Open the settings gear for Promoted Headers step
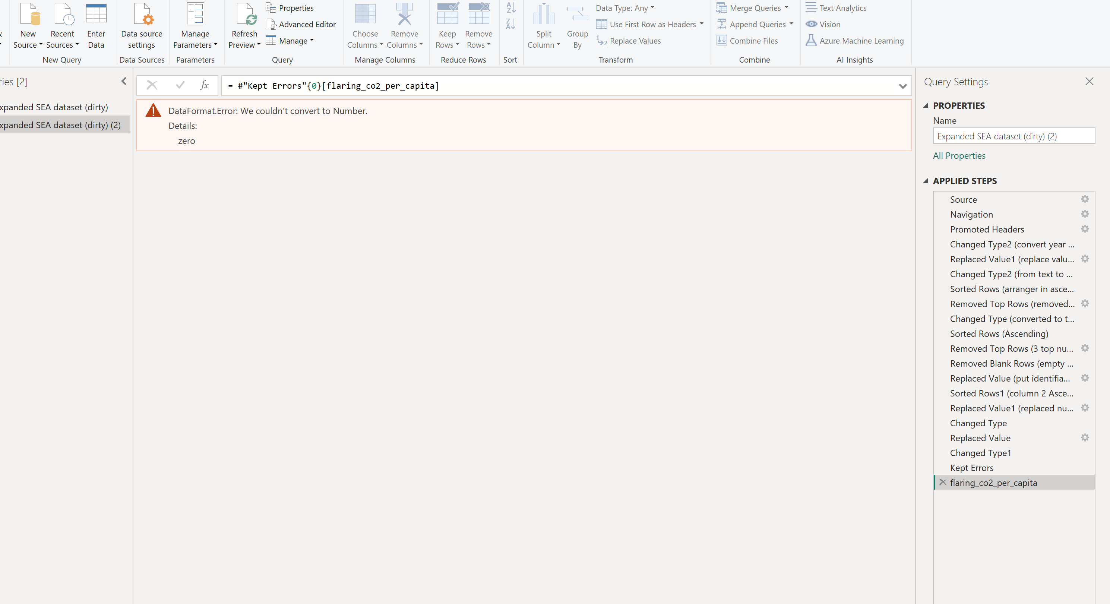Viewport: 1110px width, 604px height. [x=1085, y=229]
